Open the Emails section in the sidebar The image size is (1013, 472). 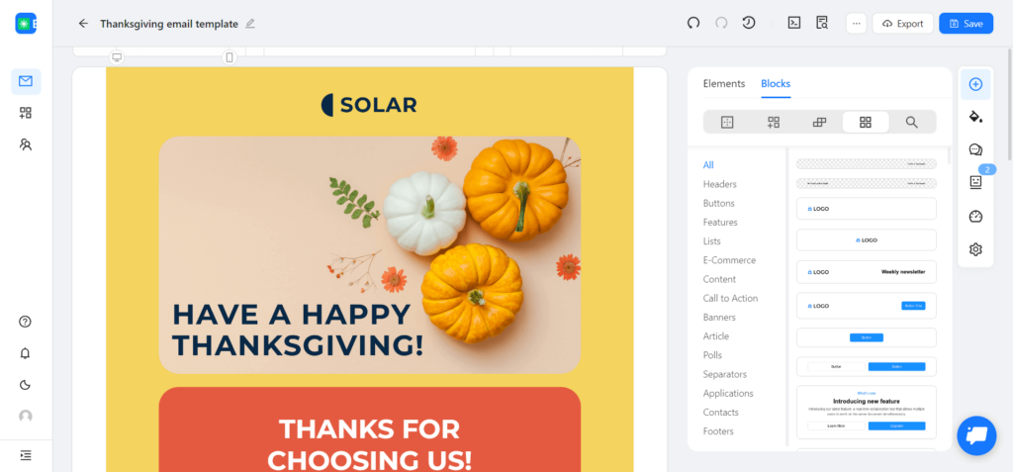(26, 81)
